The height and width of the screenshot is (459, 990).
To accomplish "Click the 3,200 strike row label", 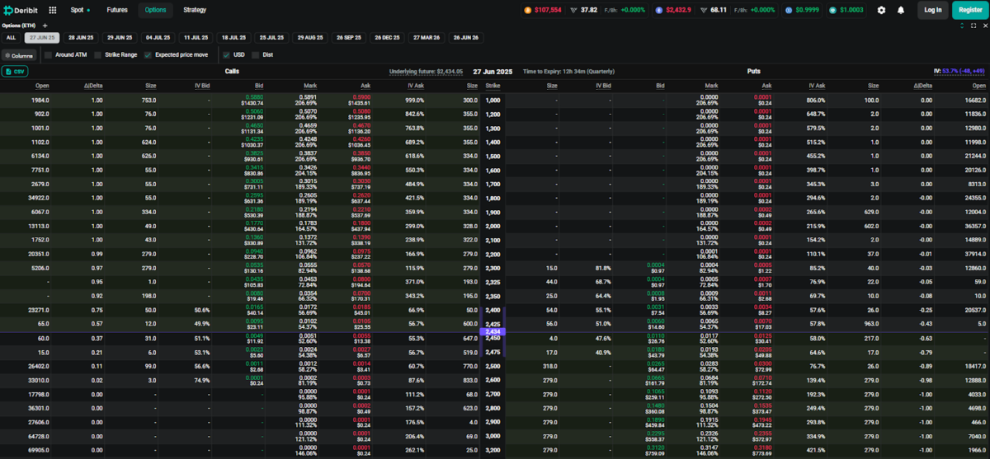I will 493,450.
